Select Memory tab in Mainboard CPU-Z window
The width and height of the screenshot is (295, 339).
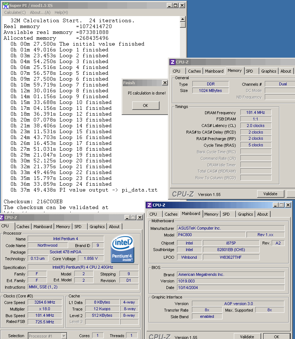point(211,214)
